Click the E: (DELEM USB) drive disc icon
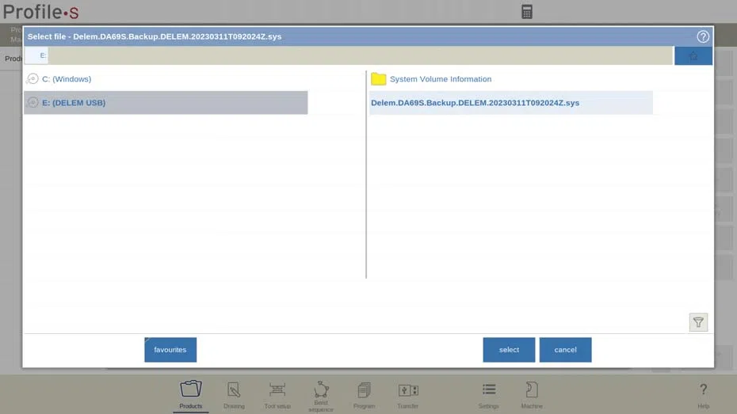Image resolution: width=737 pixels, height=414 pixels. 32,102
